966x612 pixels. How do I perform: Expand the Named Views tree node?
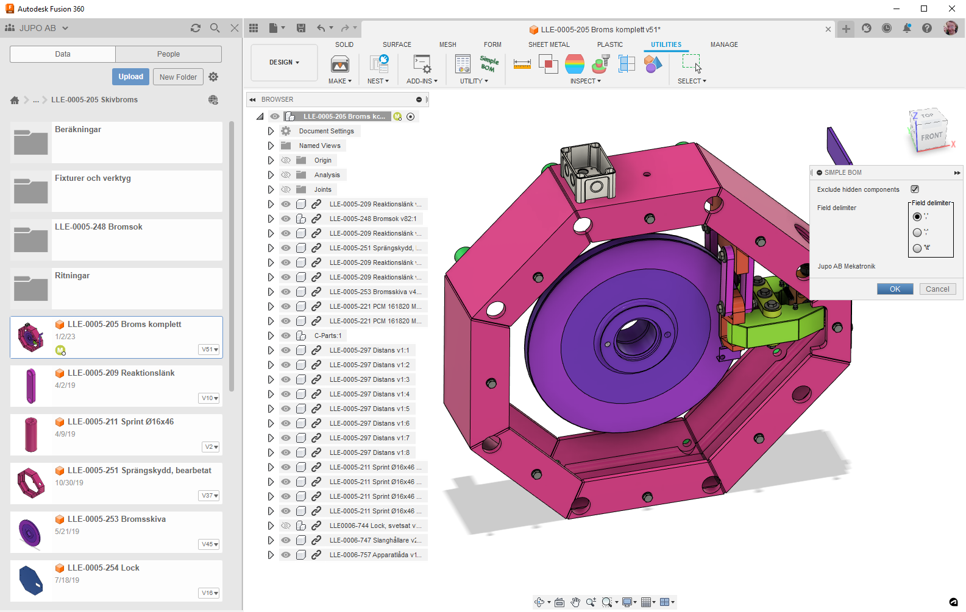(271, 146)
